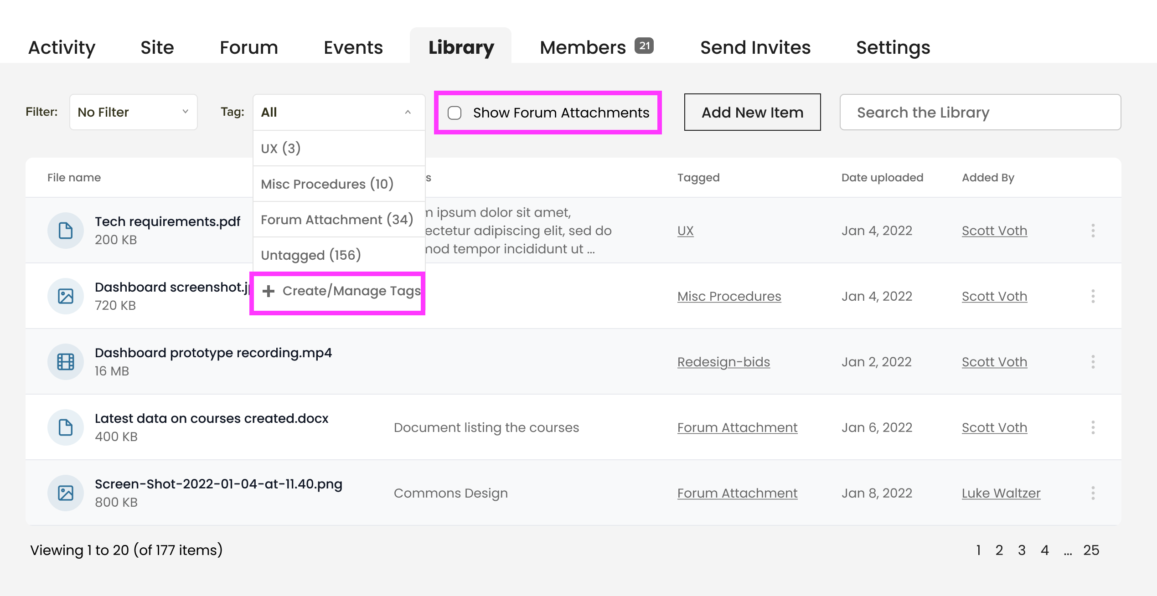Image resolution: width=1157 pixels, height=596 pixels.
Task: Select Misc Procedures (10) tag option
Action: 327,184
